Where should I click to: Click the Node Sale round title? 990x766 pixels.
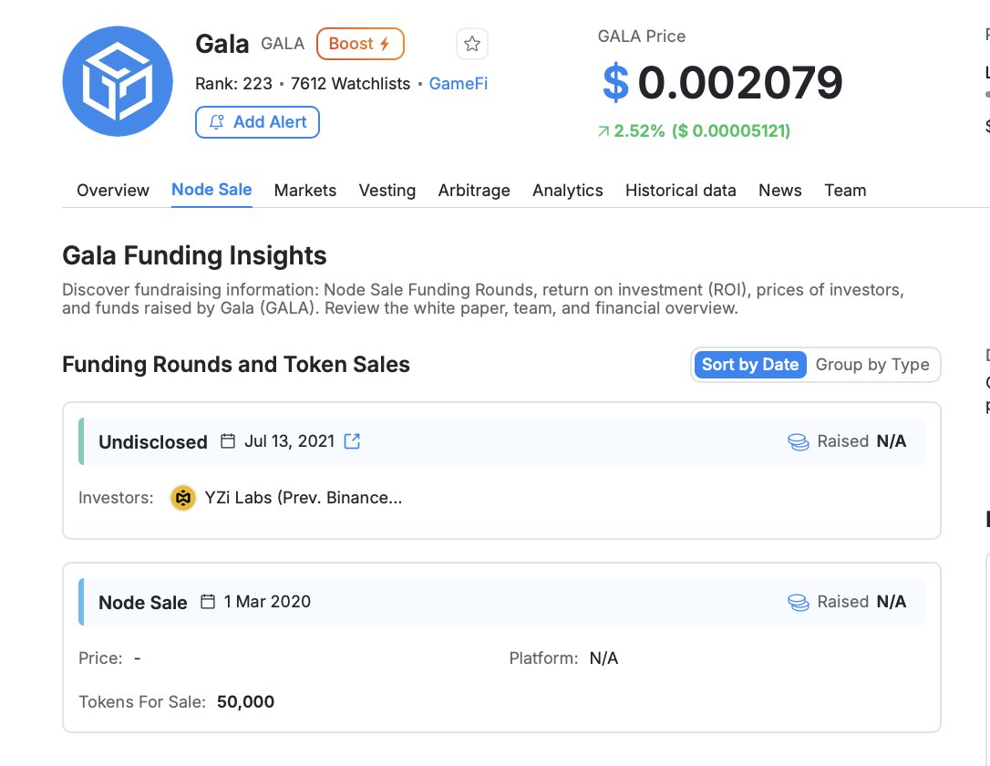143,603
